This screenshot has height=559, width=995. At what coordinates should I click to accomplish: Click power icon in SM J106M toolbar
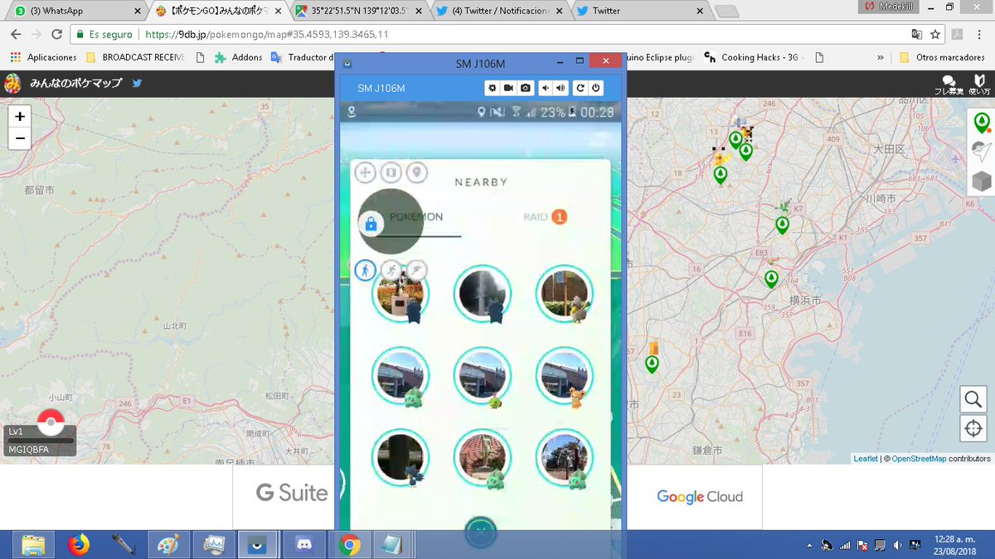pyautogui.click(x=595, y=88)
